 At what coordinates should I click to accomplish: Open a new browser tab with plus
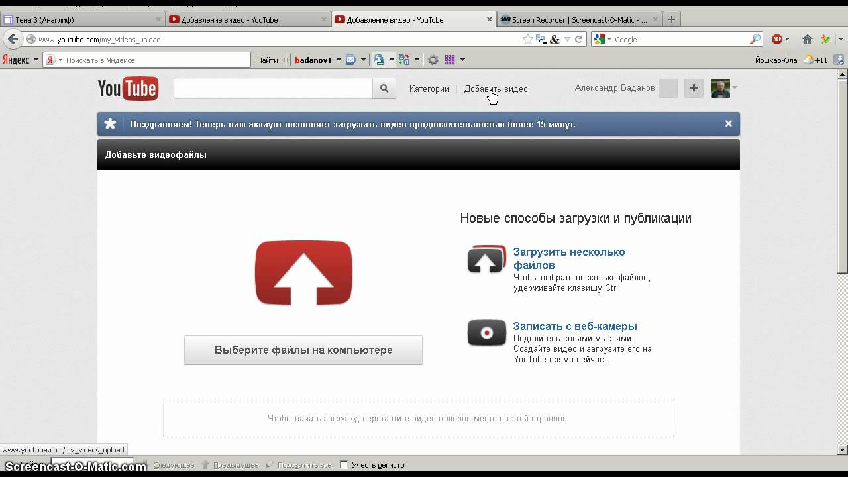[671, 19]
